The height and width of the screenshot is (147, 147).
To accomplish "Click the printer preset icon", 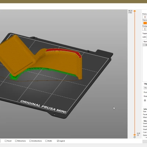I will click(145, 29).
